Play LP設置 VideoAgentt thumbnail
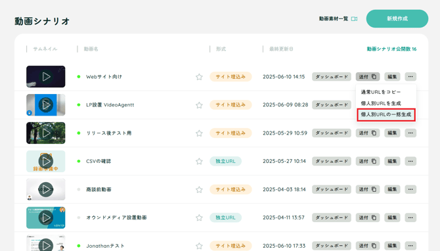440x251 pixels. pos(46,105)
